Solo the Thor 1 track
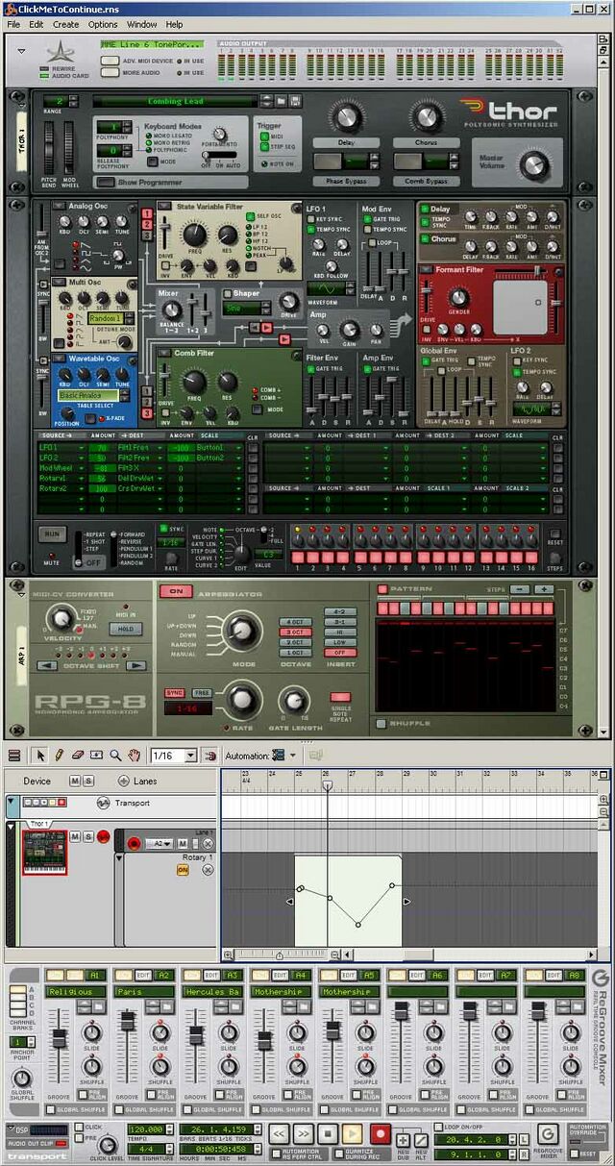This screenshot has width=615, height=1166. tap(88, 836)
